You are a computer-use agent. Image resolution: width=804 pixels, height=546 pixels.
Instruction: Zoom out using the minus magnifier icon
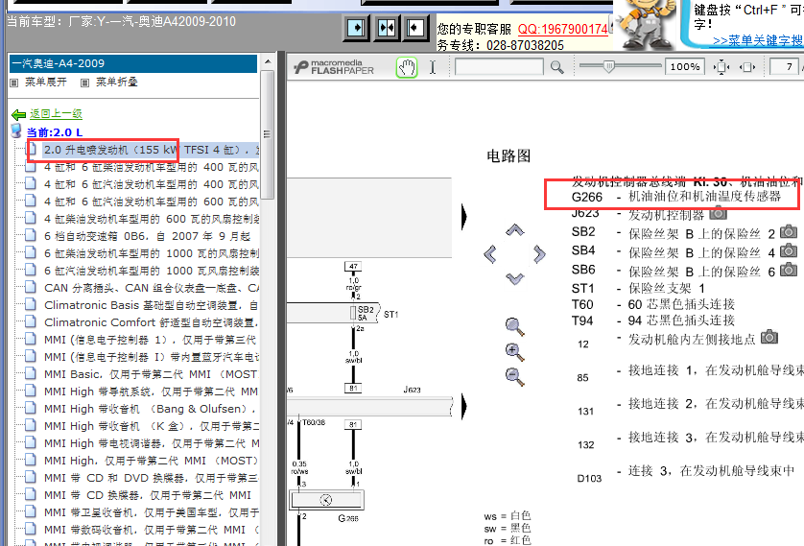click(514, 376)
